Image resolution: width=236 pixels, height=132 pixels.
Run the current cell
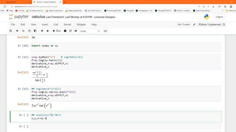coord(57,31)
